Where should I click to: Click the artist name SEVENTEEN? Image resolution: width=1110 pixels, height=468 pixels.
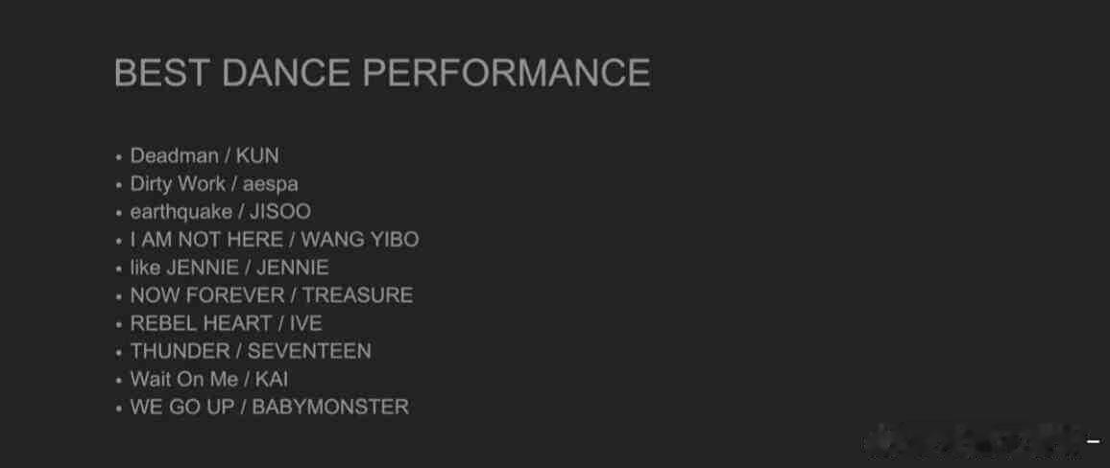click(x=309, y=351)
